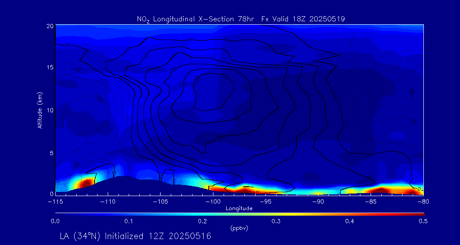The image size is (460, 245).
Task: Click the "LA (34°N) Initialized 12Z 20250516" caption
Action: (x=135, y=236)
